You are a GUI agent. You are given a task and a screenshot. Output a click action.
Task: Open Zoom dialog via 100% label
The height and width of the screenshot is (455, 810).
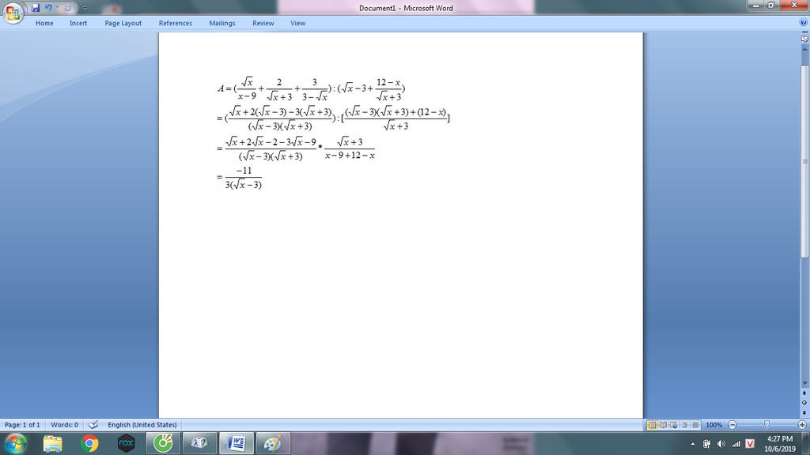[714, 425]
